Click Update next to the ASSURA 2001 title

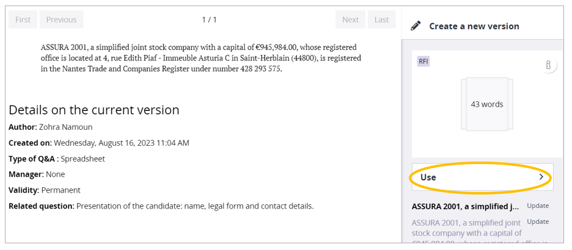pos(538,205)
